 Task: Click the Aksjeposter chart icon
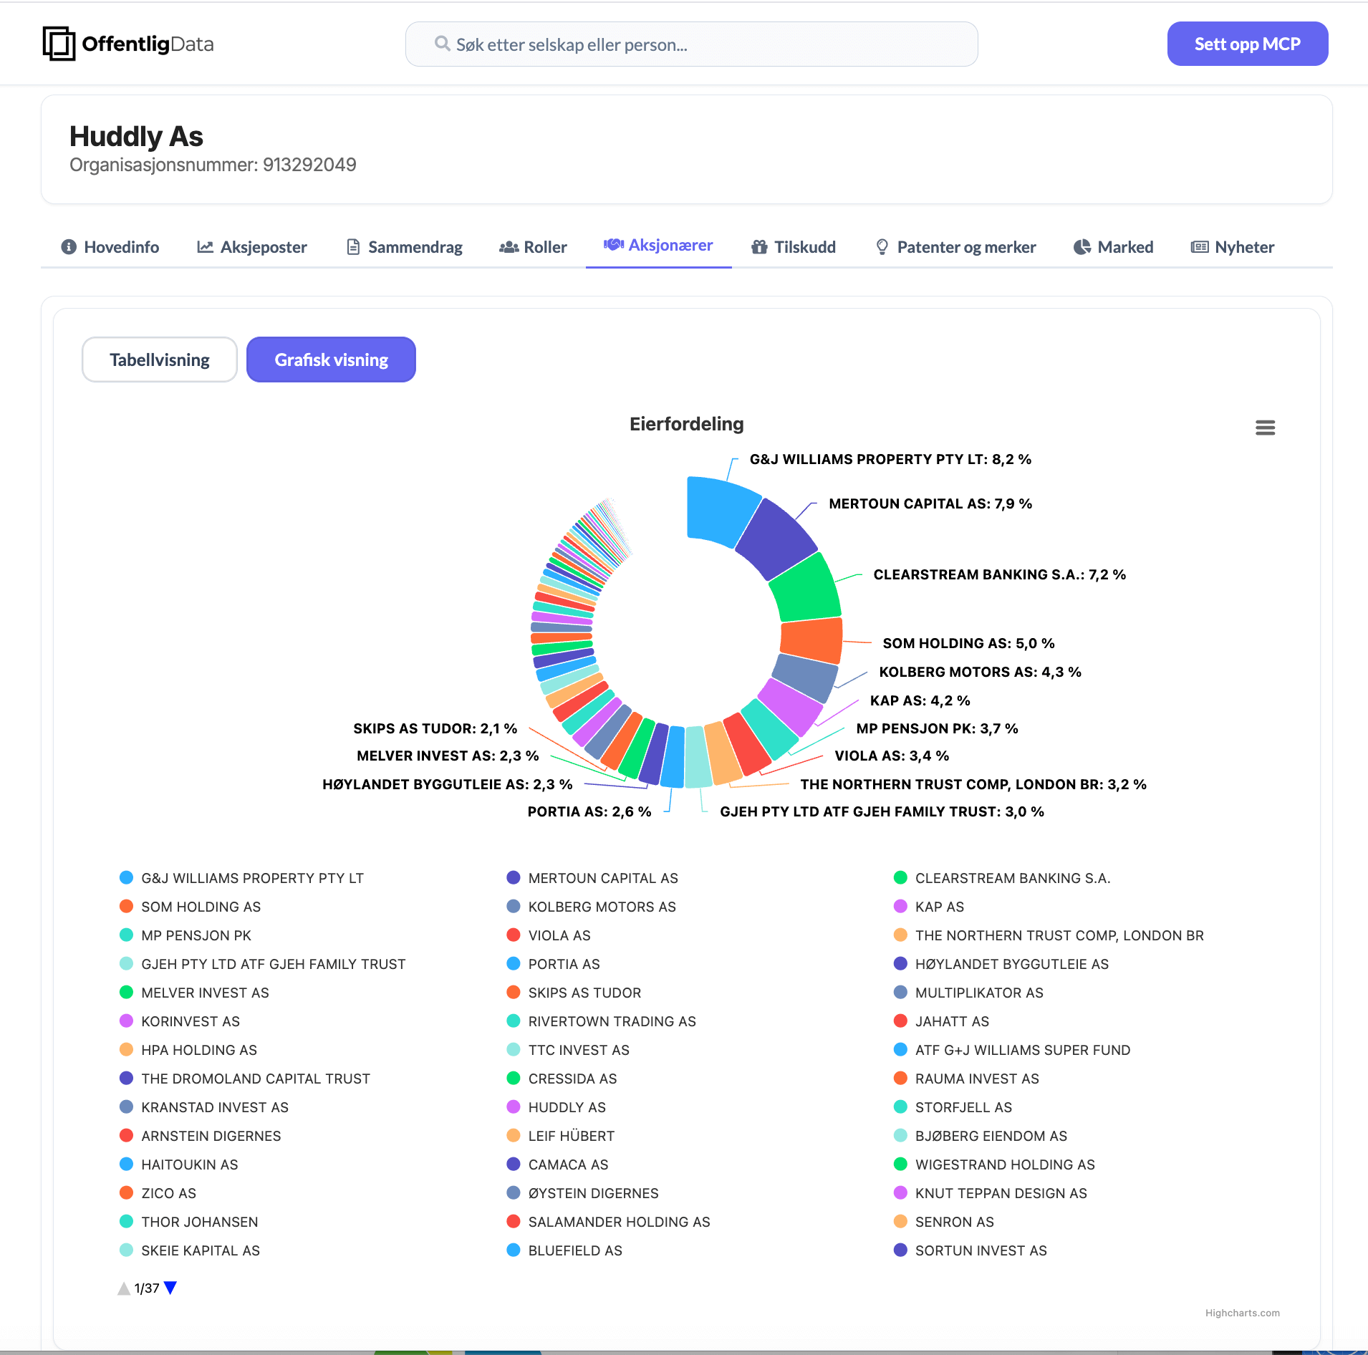(205, 247)
